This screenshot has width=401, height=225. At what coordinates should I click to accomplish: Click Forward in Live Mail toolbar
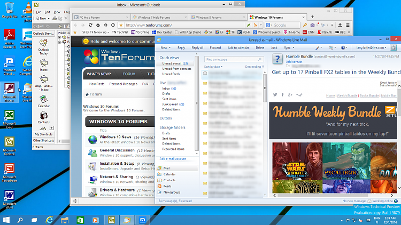(x=215, y=47)
